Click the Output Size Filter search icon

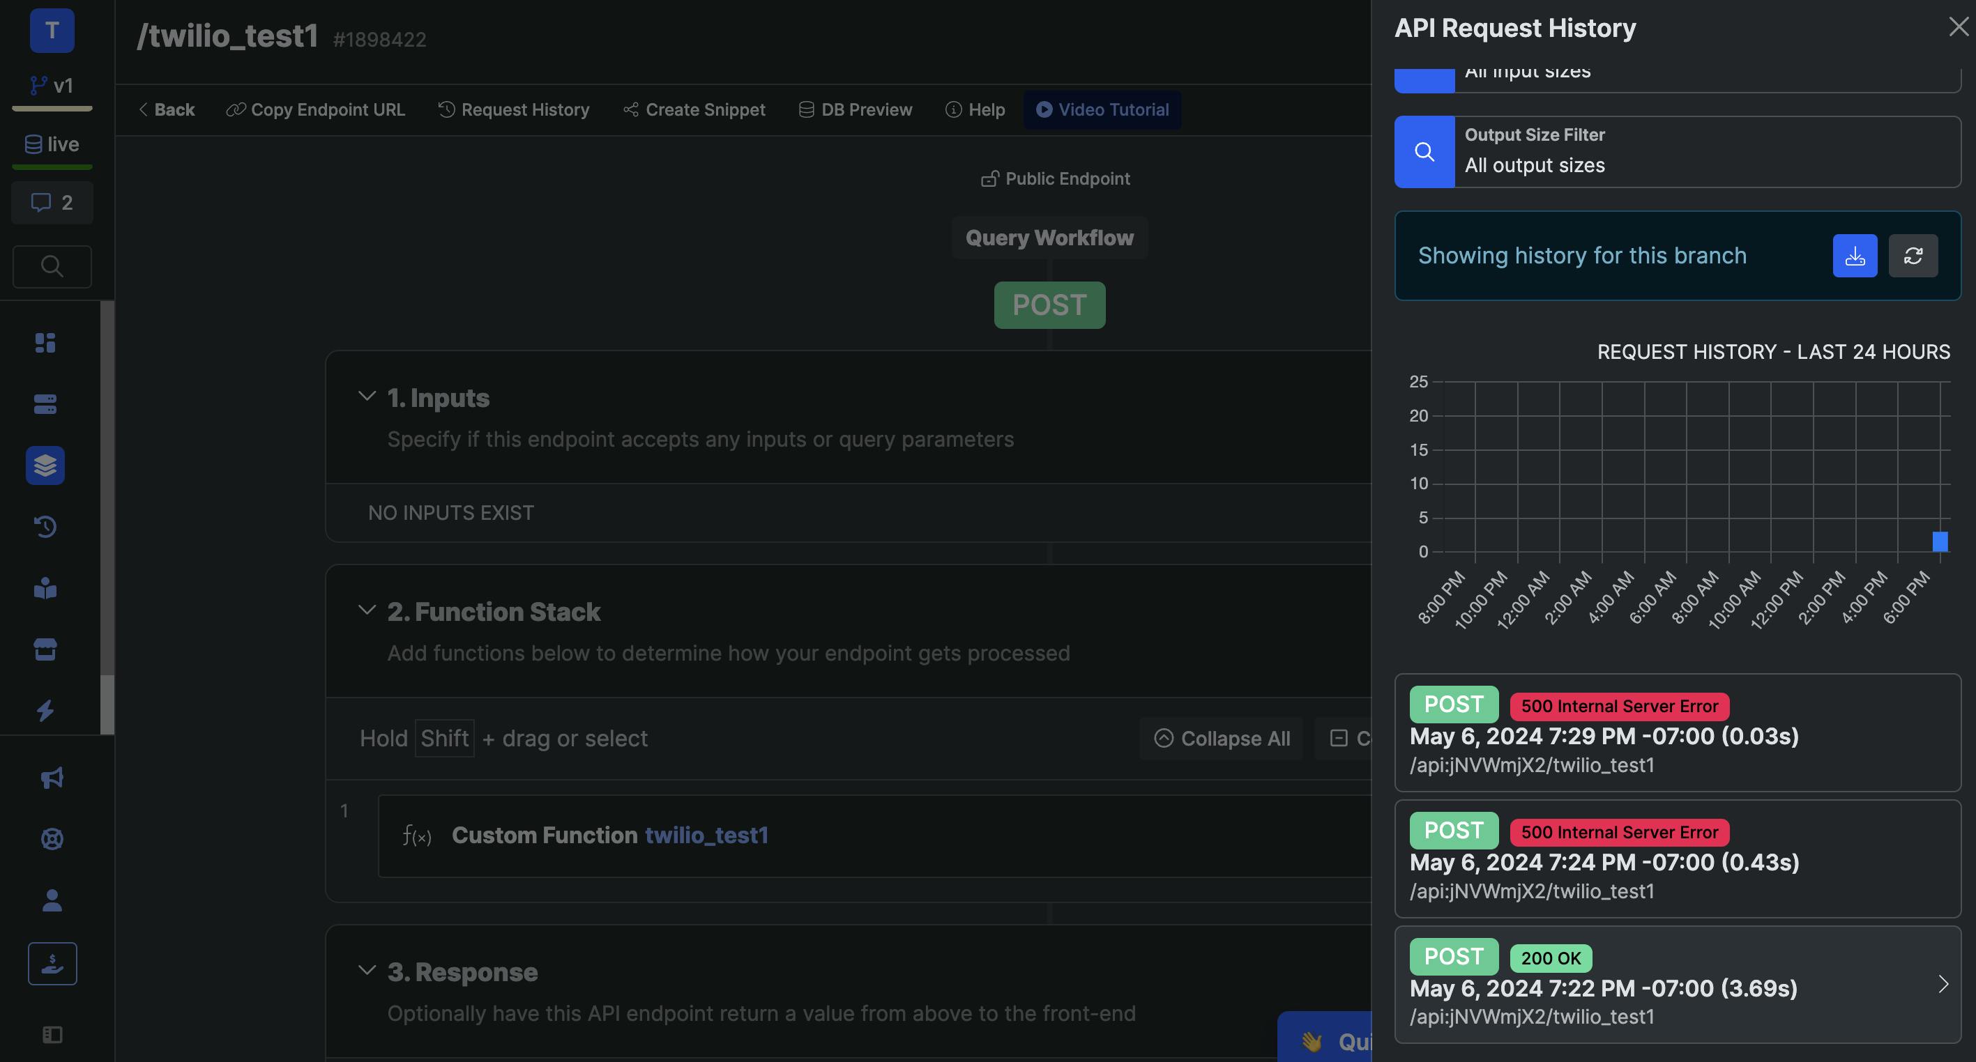[1424, 152]
